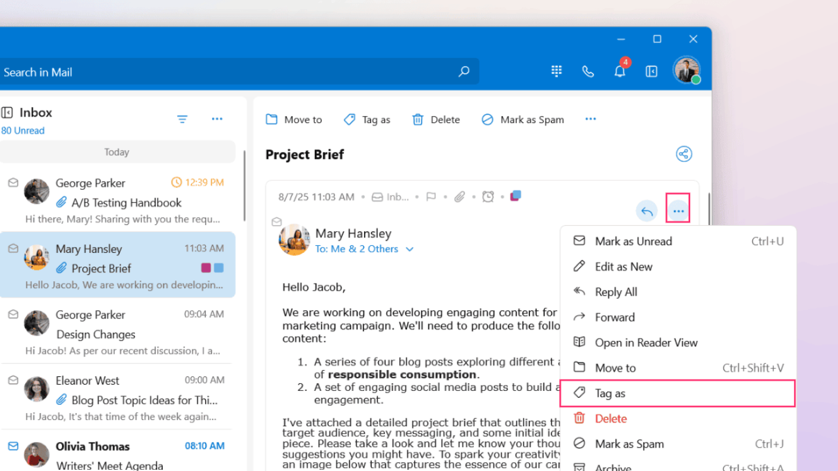Click Olivia Thomas's avatar in the email list
The width and height of the screenshot is (838, 471).
pos(37,455)
